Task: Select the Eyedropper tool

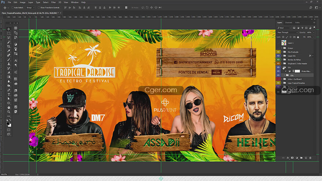Action: (9, 51)
